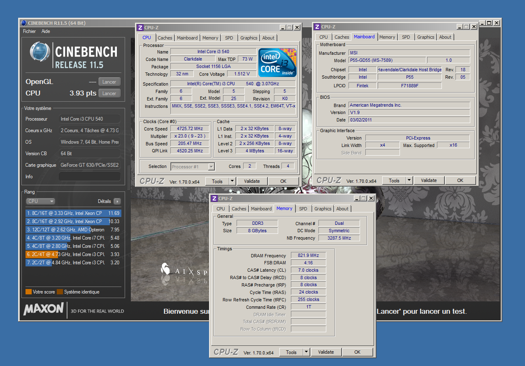Switch to SPD tab in the Memory window
The height and width of the screenshot is (366, 525).
tap(303, 209)
